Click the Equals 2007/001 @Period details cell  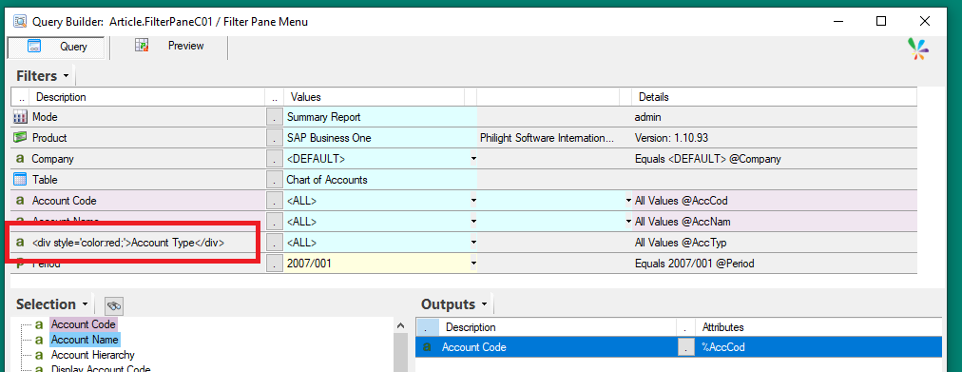click(x=775, y=263)
